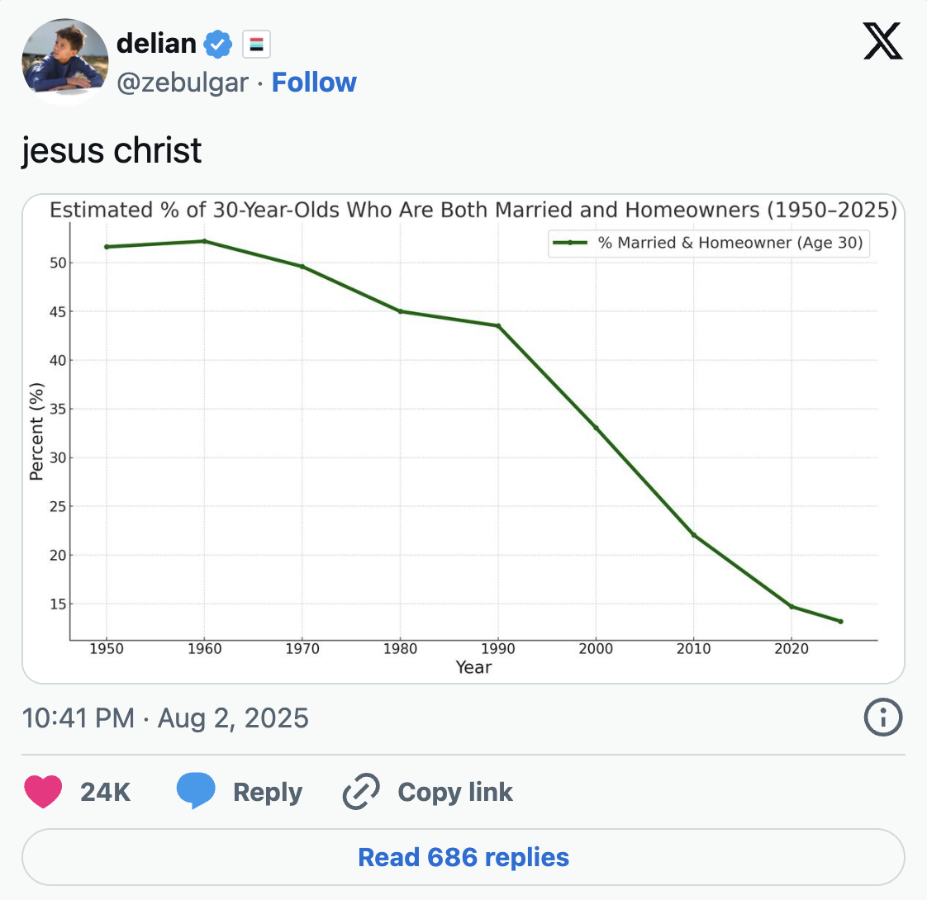Click the blue reply speech bubble icon
This screenshot has width=927, height=900.
coord(196,790)
